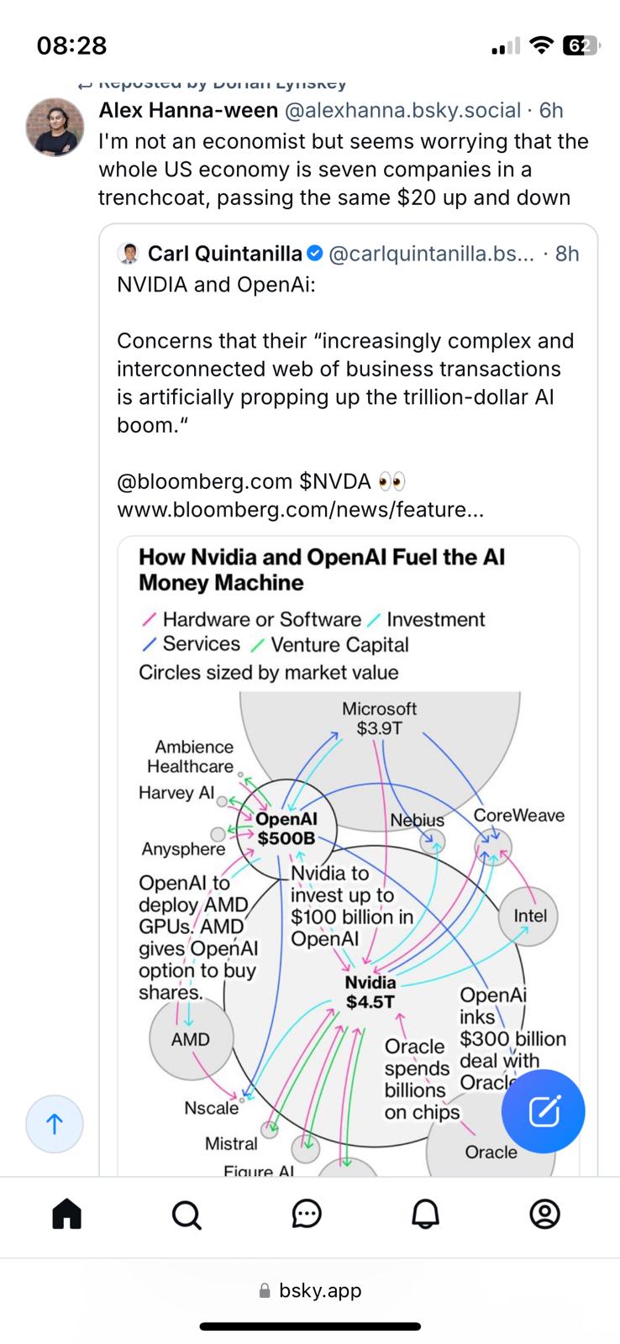This screenshot has height=1344, width=620.
Task: Open the www.bloomberg.com/news/feature link
Action: 300,510
